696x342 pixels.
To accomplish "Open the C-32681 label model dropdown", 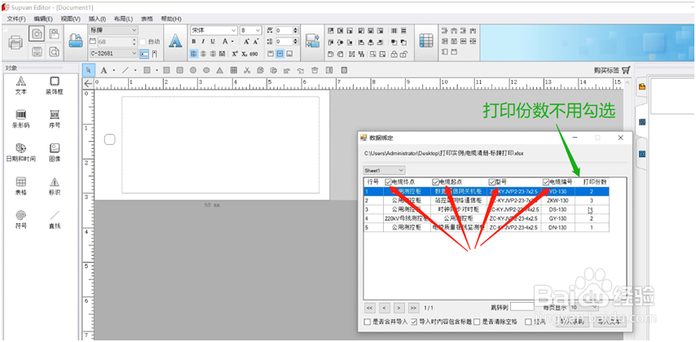I will [x=113, y=53].
